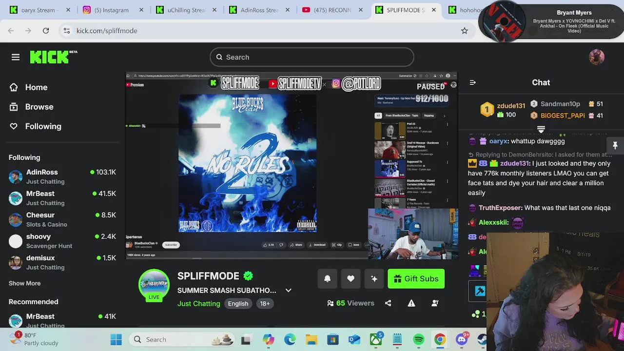Open the moderator tools user-wrench icon
This screenshot has height=351, width=624.
click(x=435, y=303)
